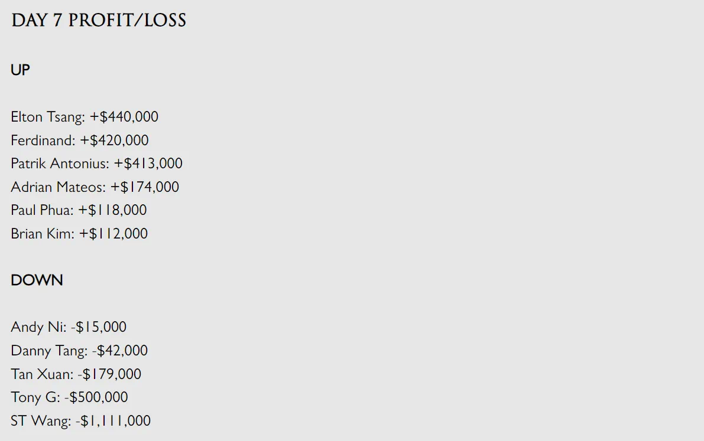Screen dimensions: 704x441
Task: Click the DAY 7 PROFIT/LOSS heading
Action: [99, 20]
